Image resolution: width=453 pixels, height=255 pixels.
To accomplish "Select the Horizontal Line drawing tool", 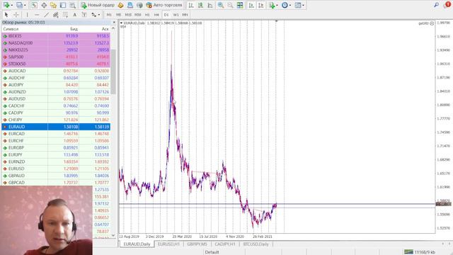I will 37,14.
